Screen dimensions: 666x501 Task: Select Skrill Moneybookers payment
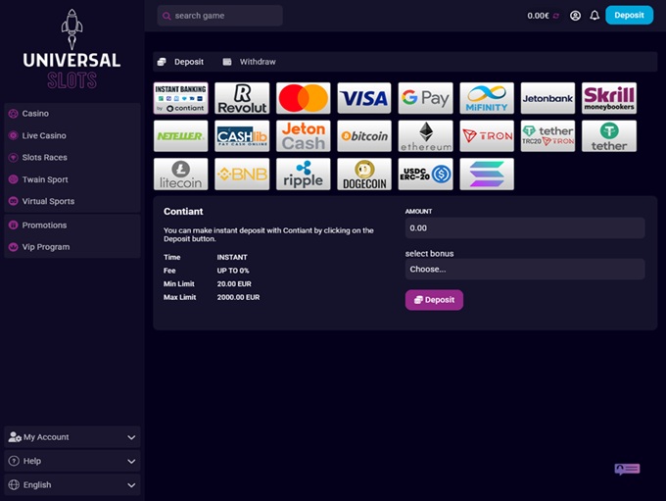608,98
